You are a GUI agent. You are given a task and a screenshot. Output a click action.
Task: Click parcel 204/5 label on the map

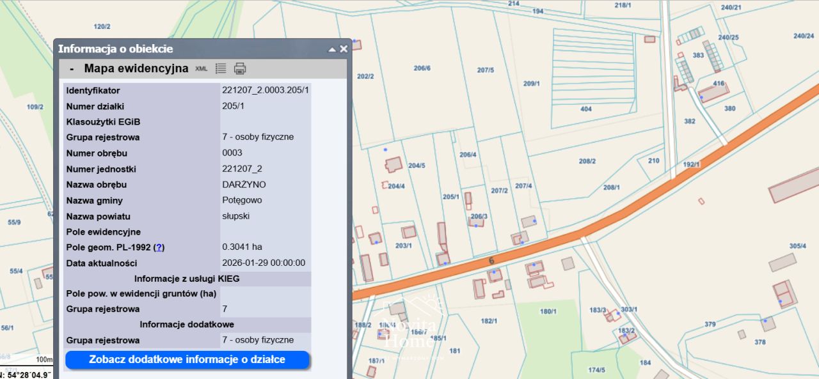tap(417, 166)
